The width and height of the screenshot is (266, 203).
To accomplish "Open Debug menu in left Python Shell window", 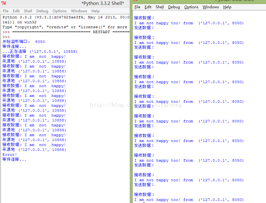I will pos(42,11).
